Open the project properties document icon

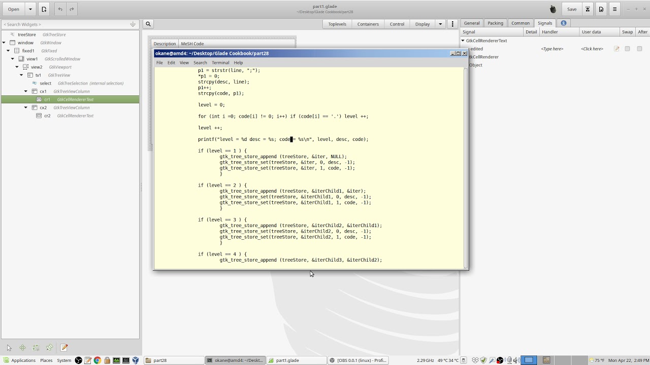(601, 9)
